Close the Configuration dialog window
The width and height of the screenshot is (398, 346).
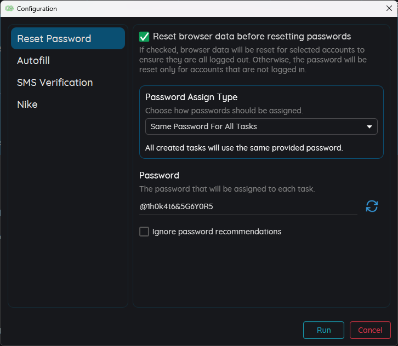point(389,8)
